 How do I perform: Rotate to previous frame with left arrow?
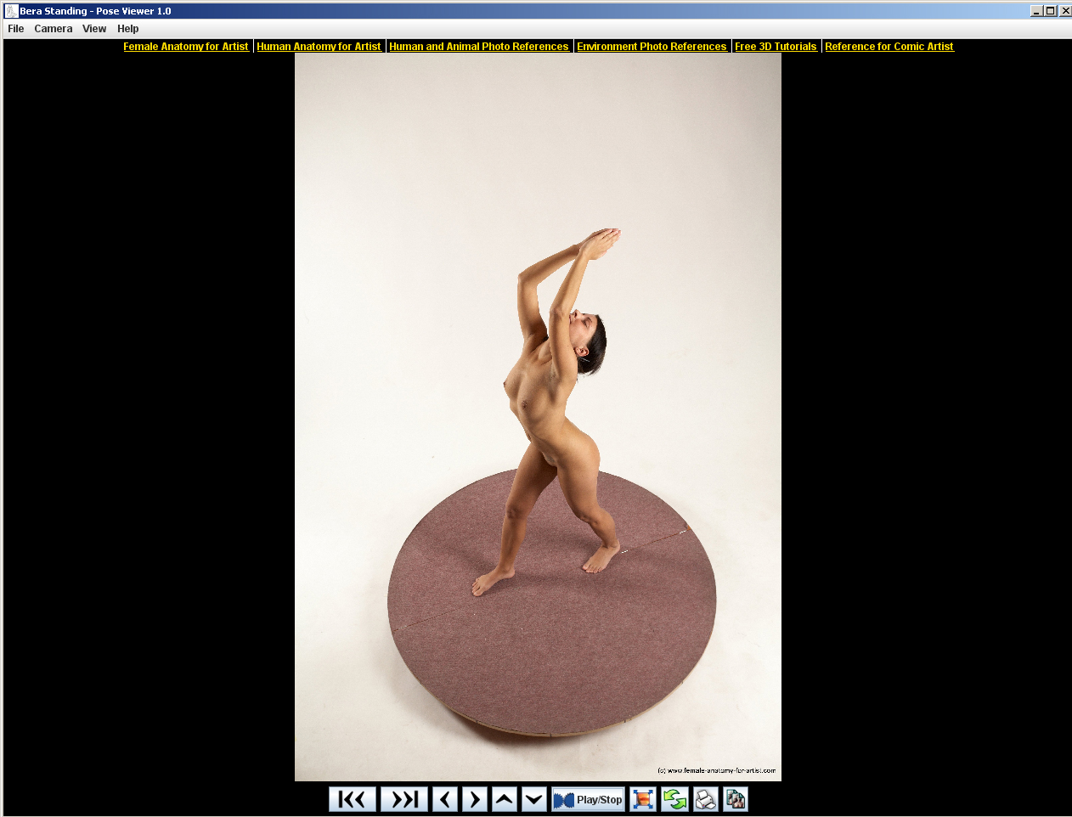445,799
